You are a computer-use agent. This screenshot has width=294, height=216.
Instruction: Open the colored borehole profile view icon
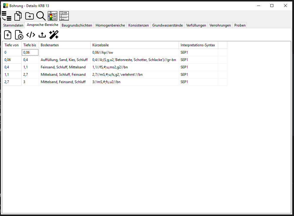coord(52,16)
